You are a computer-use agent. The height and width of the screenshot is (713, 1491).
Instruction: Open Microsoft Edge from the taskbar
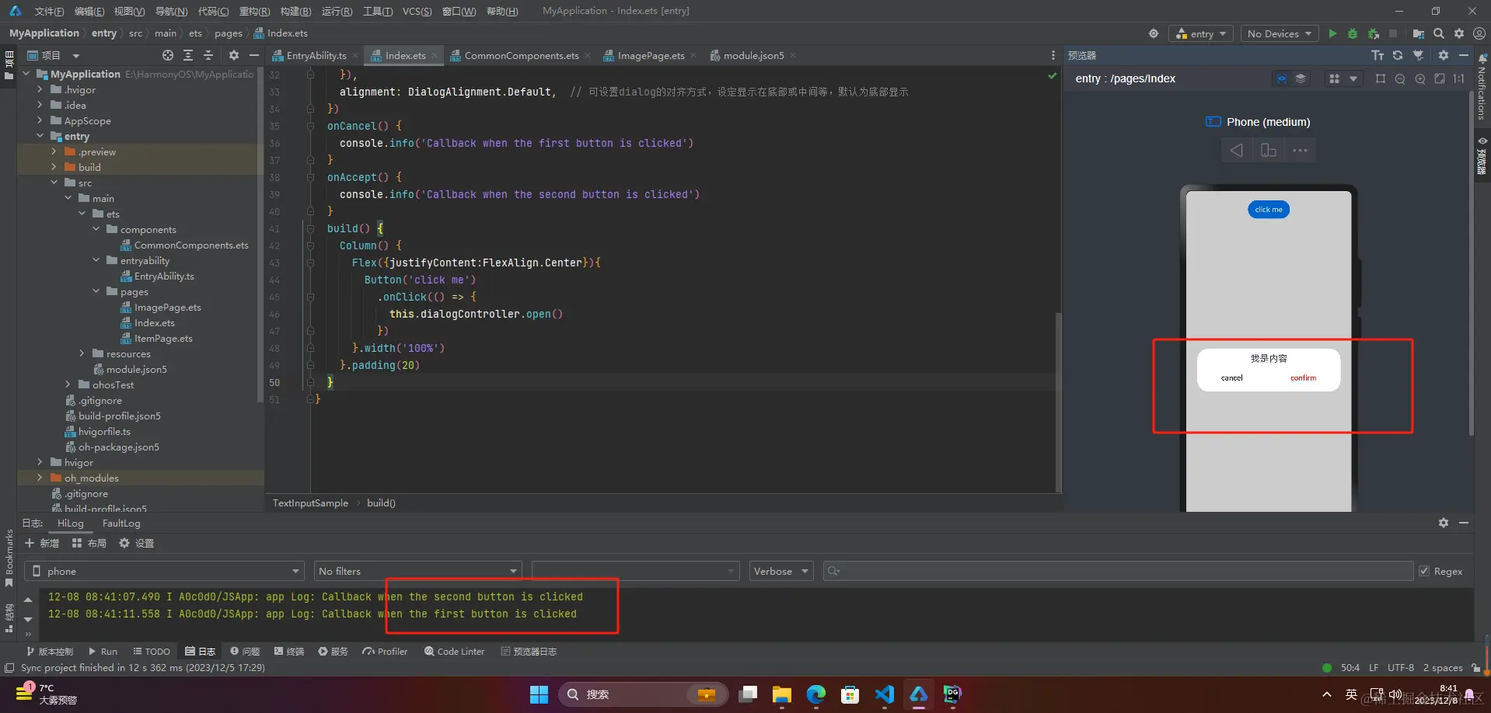pos(815,694)
